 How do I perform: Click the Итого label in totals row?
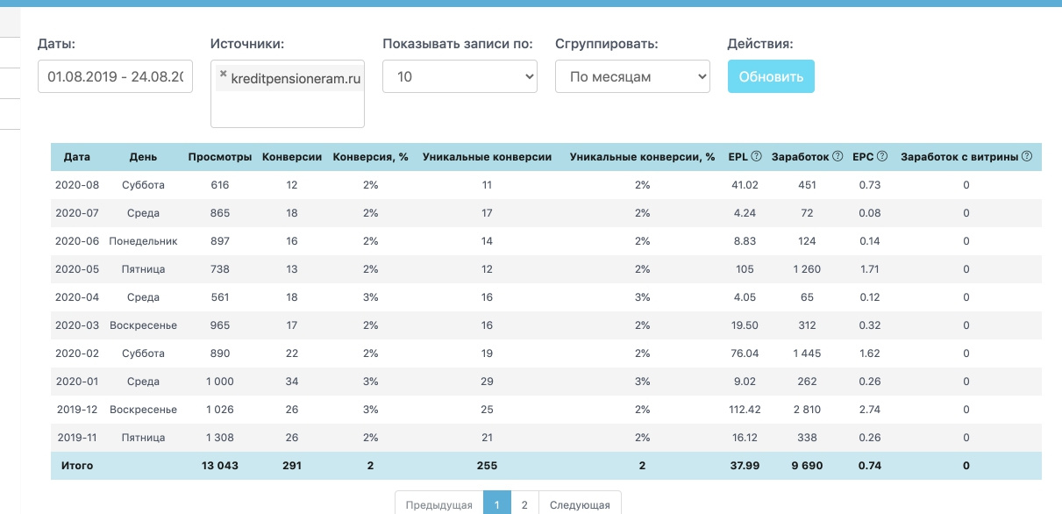(x=75, y=466)
